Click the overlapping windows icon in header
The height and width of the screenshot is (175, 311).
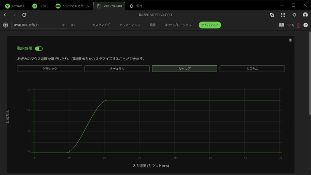(272, 15)
